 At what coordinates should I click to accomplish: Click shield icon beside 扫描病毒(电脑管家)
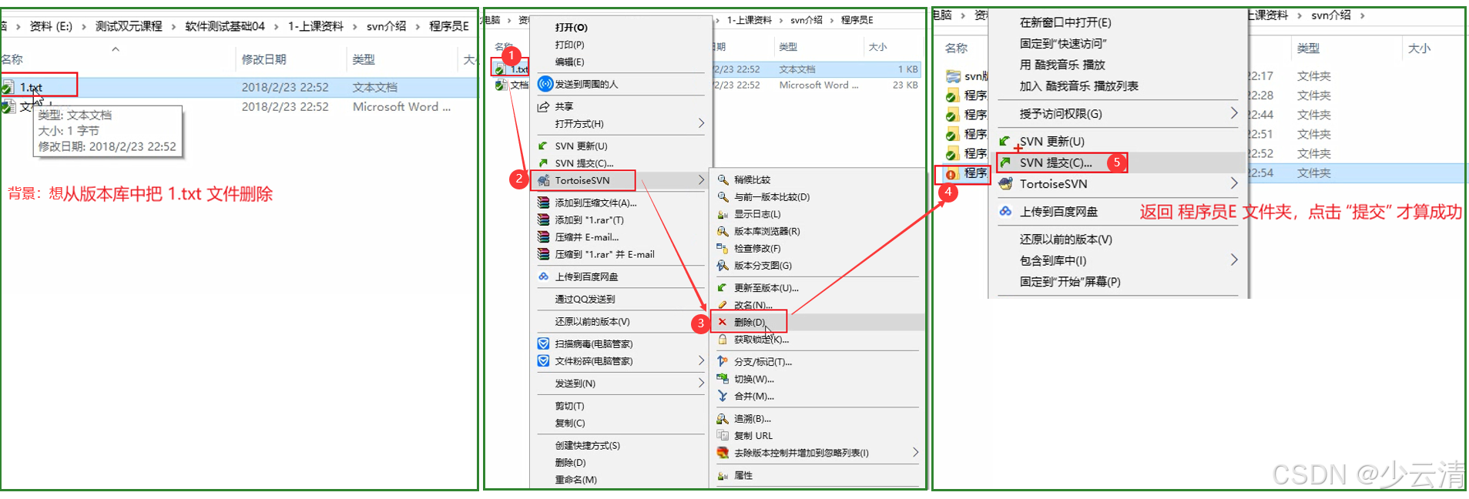(x=543, y=343)
